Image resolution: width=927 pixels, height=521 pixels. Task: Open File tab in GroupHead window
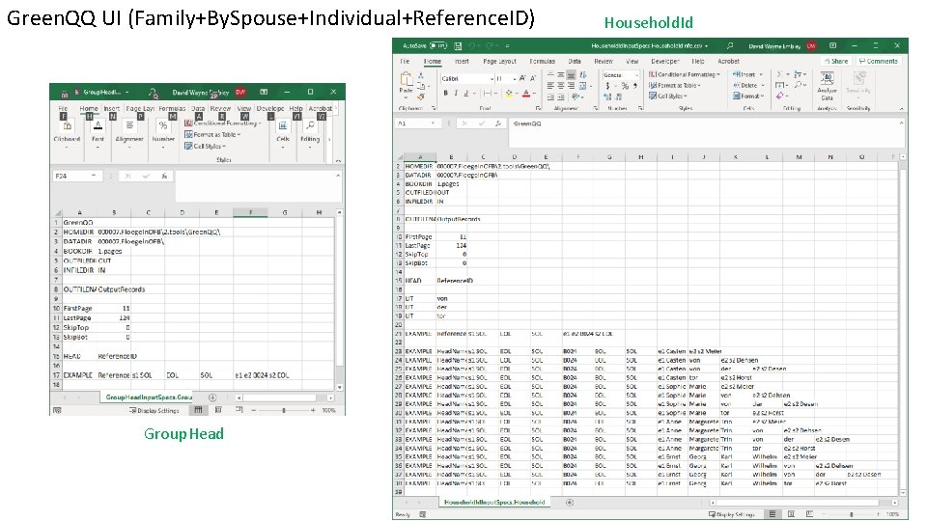[x=63, y=108]
